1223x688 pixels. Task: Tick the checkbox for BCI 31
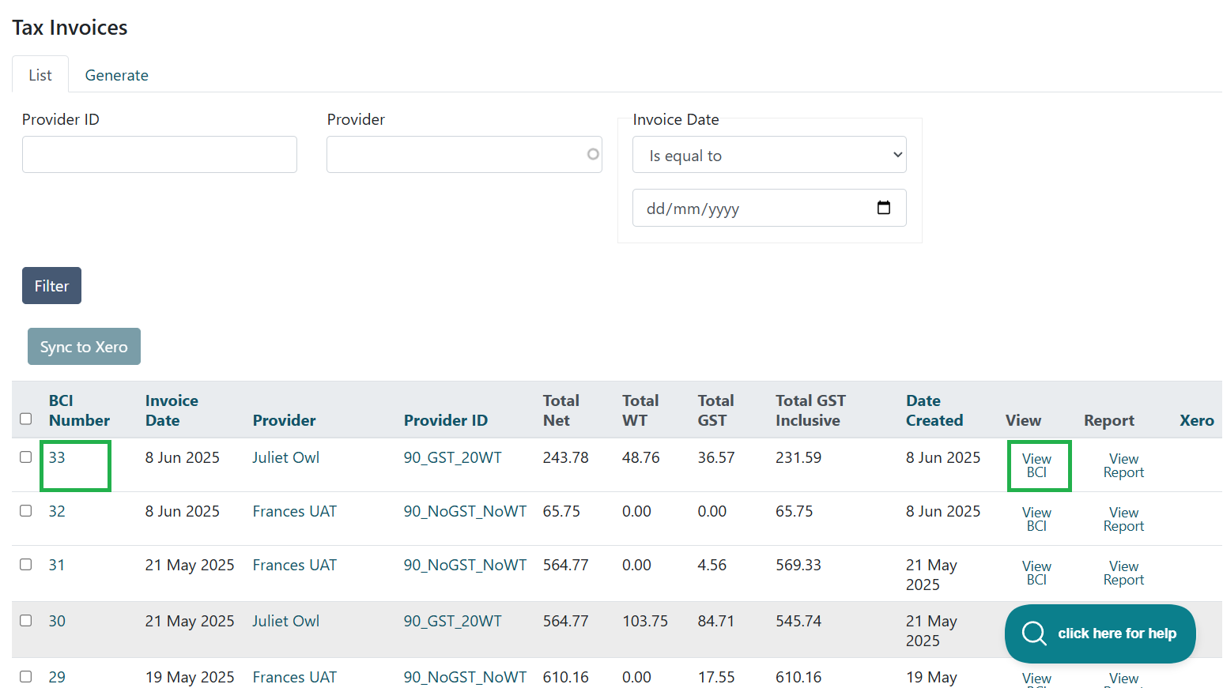(x=26, y=564)
